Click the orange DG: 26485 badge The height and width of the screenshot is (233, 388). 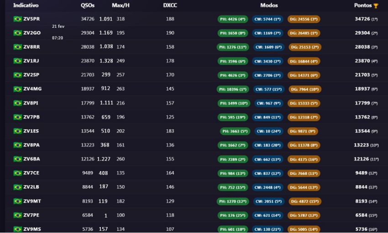[x=304, y=33]
